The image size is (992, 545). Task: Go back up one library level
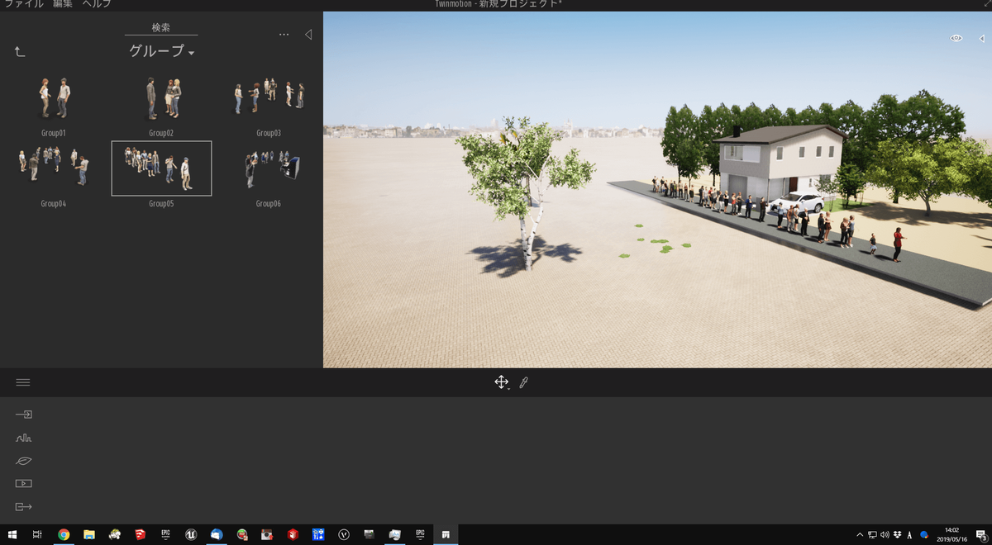pos(20,51)
